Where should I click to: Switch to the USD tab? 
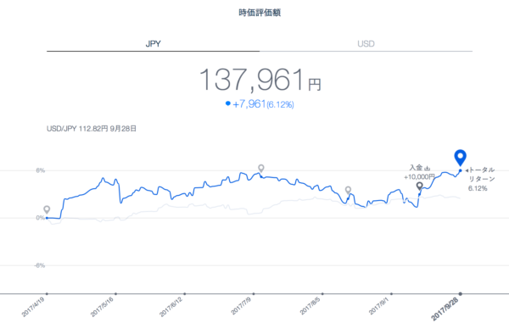pos(366,44)
